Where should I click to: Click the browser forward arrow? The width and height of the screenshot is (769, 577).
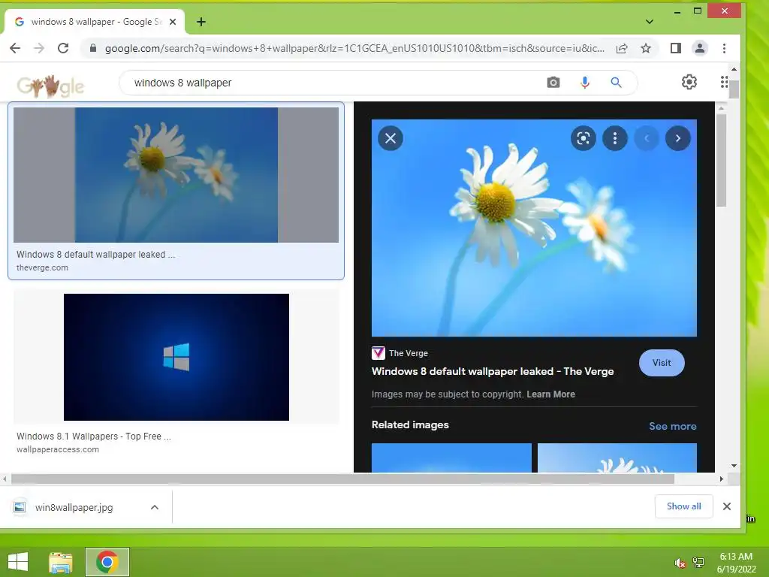point(39,48)
